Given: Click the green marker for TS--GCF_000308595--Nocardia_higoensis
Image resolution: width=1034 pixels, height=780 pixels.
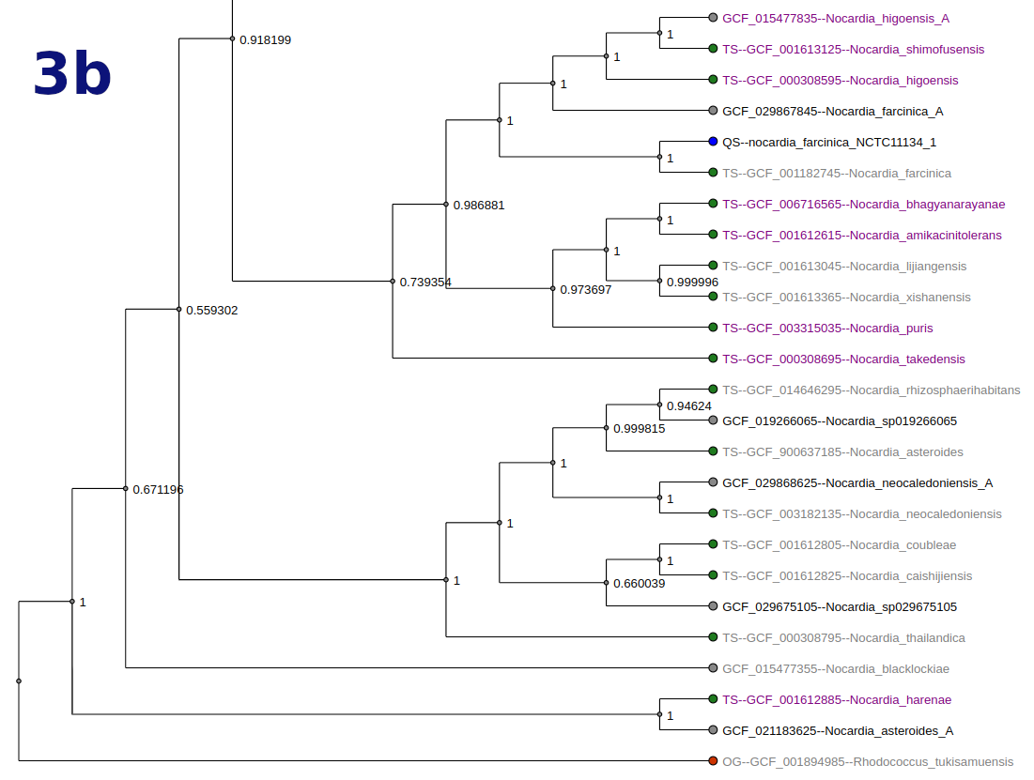Looking at the screenshot, I should [x=713, y=80].
